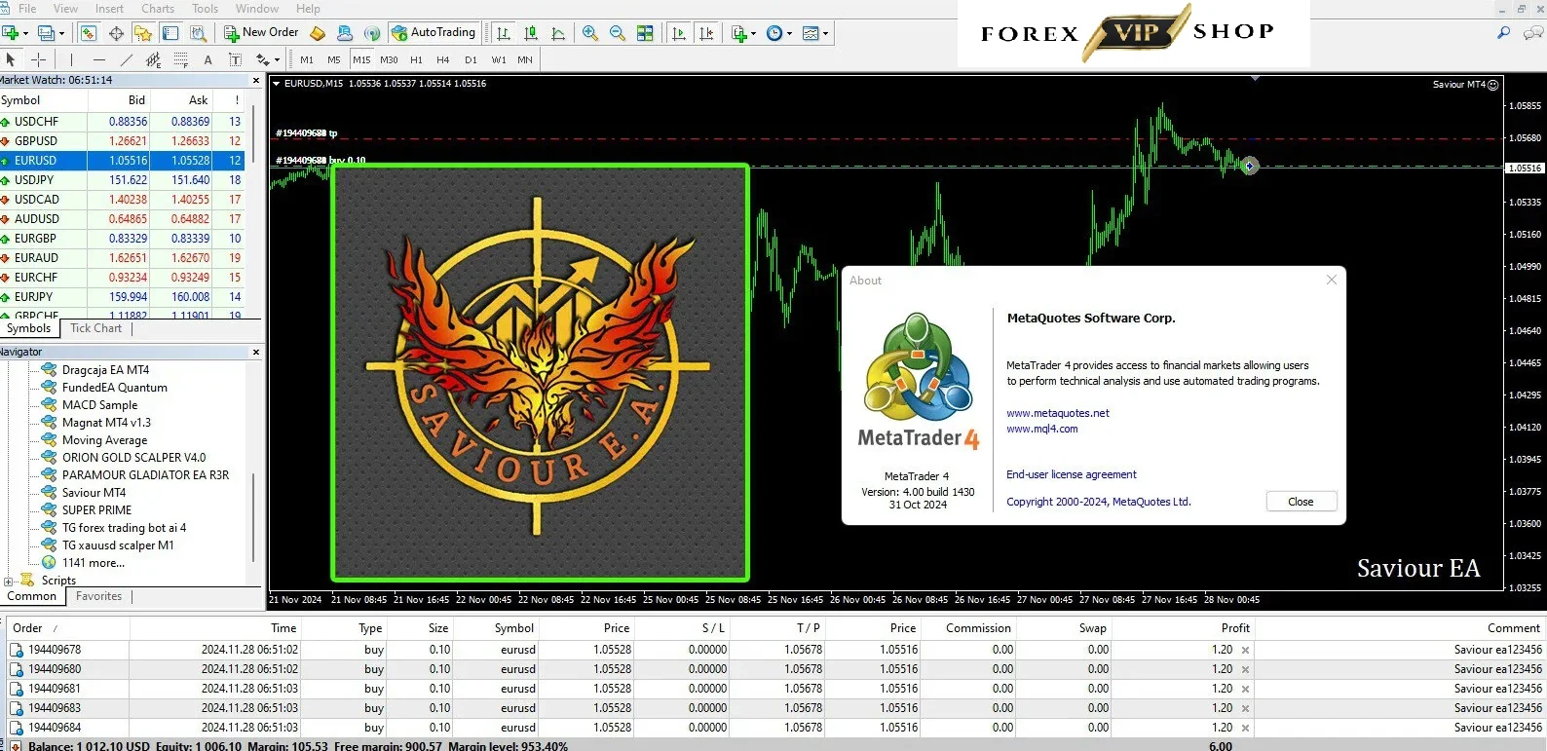The image size is (1547, 751).
Task: Switch chart to candlesticks mode
Action: [x=531, y=33]
